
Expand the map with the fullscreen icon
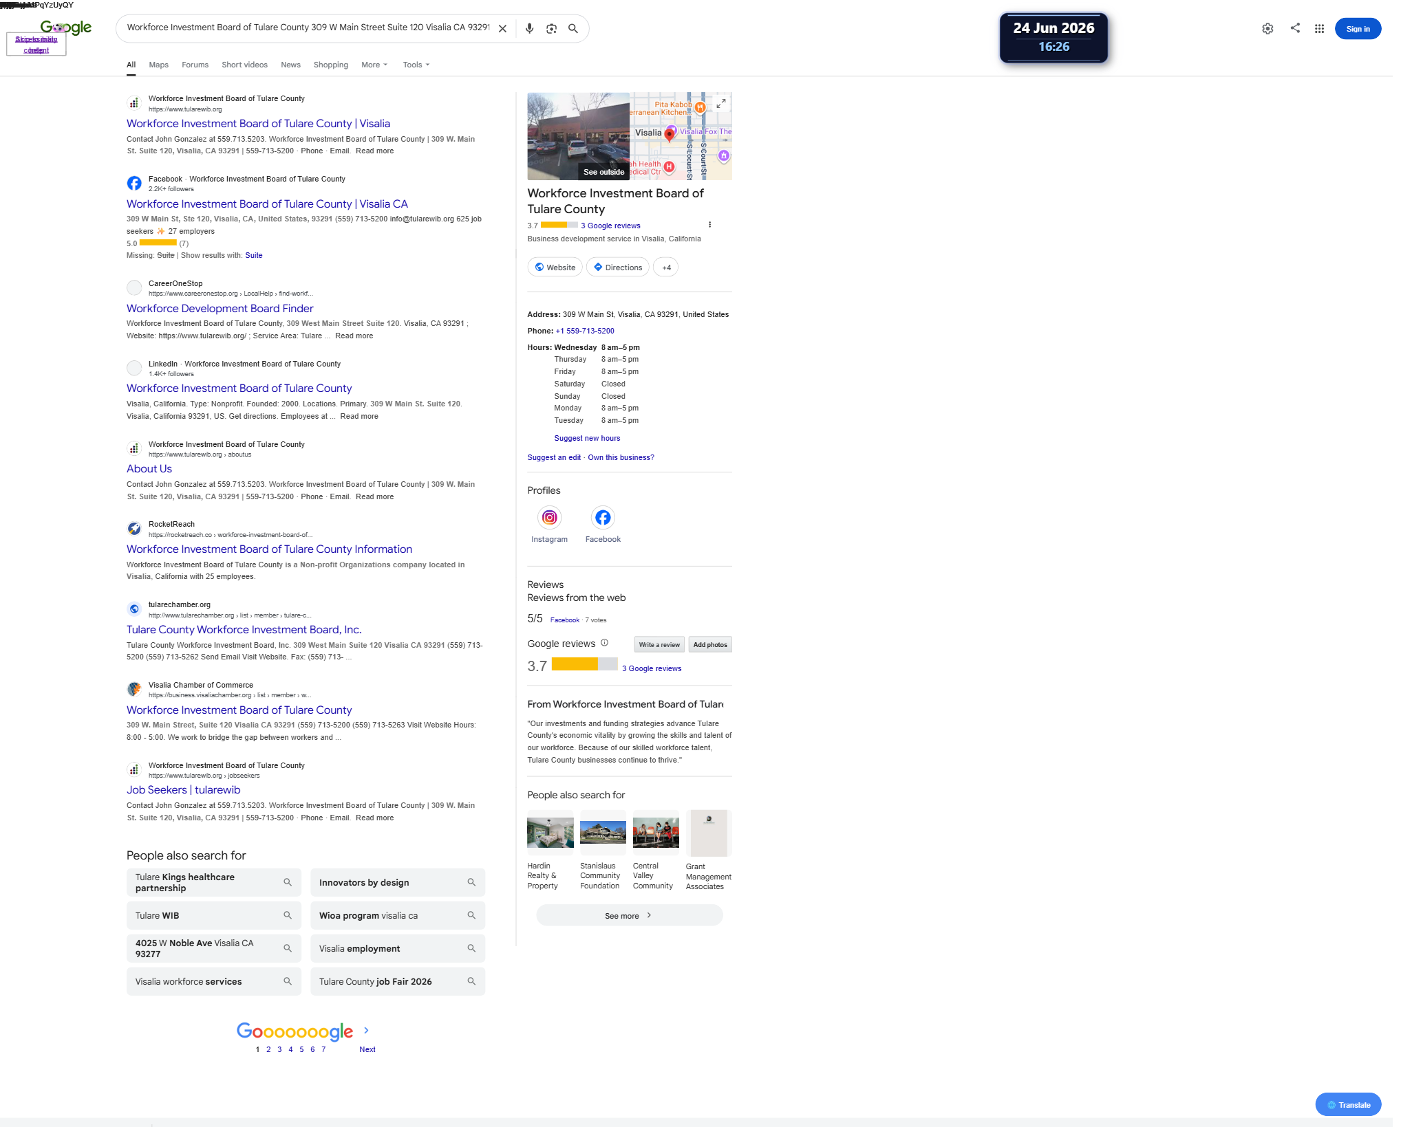click(720, 104)
